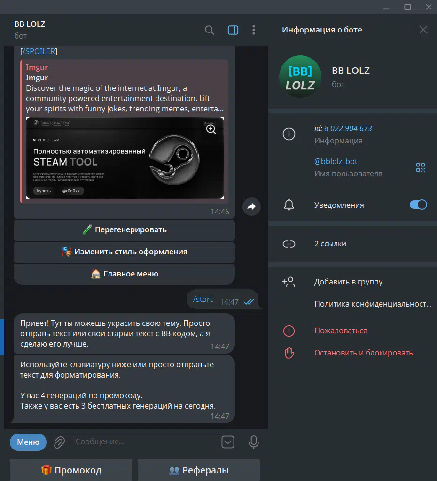Select Главное меню inline button
Image resolution: width=437 pixels, height=481 pixels.
click(x=124, y=274)
